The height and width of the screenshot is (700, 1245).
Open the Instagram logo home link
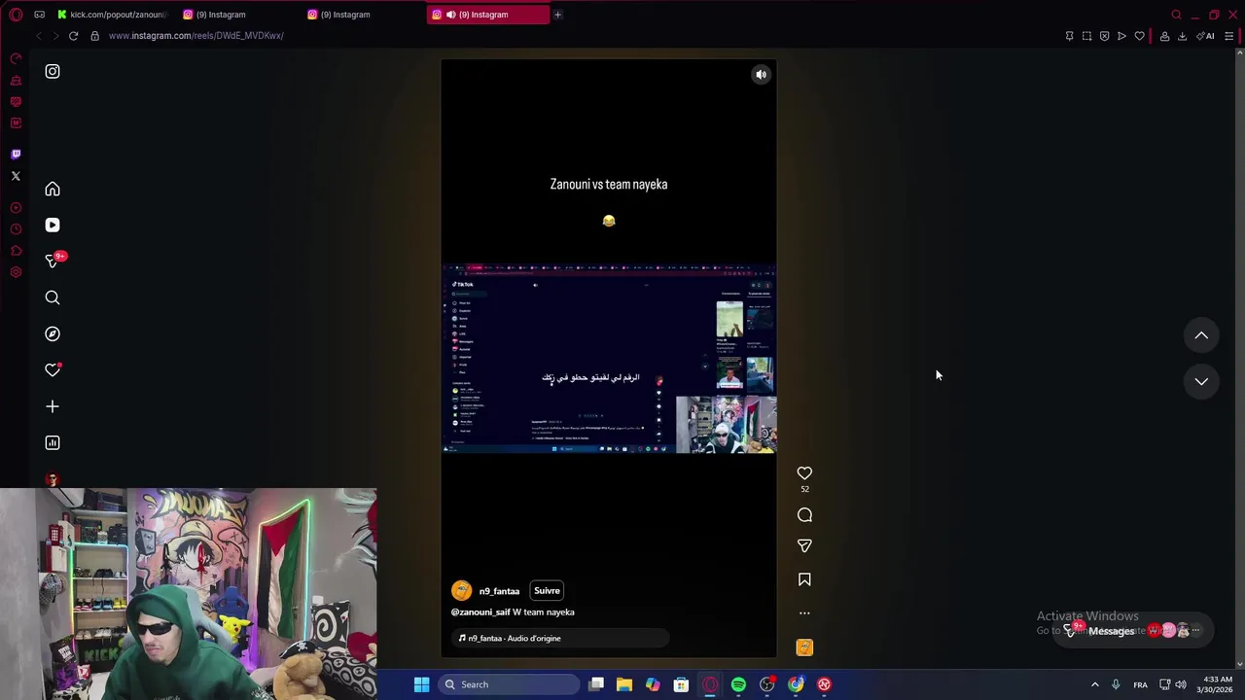(53, 71)
